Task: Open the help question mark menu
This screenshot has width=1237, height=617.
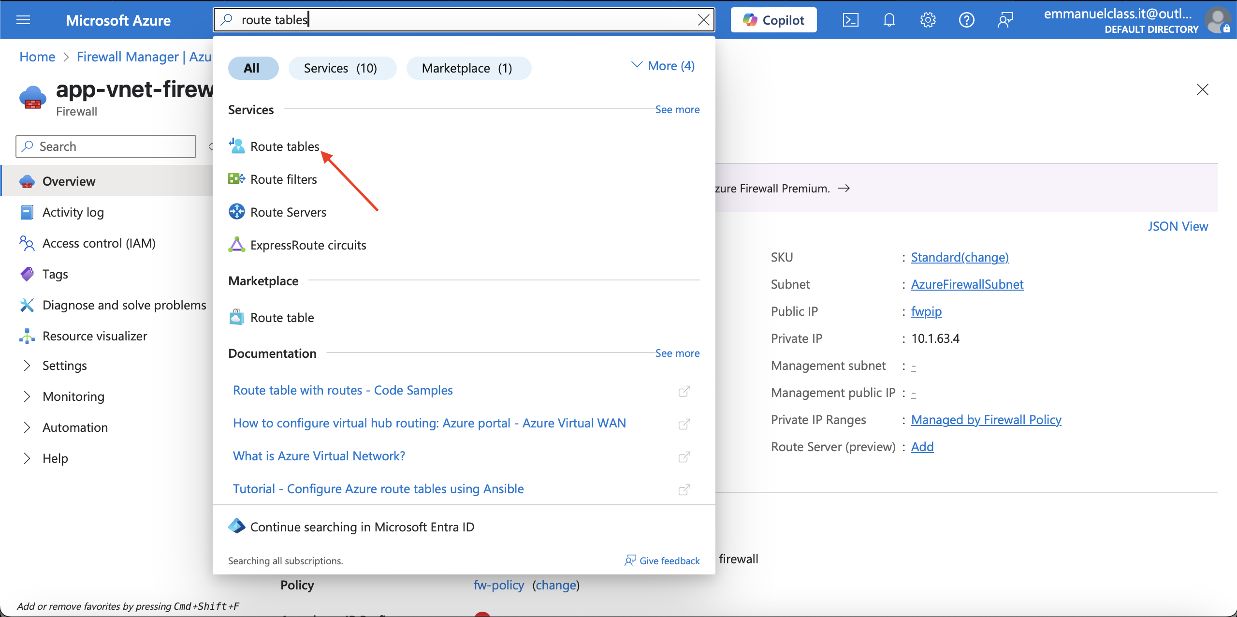Action: click(x=966, y=20)
